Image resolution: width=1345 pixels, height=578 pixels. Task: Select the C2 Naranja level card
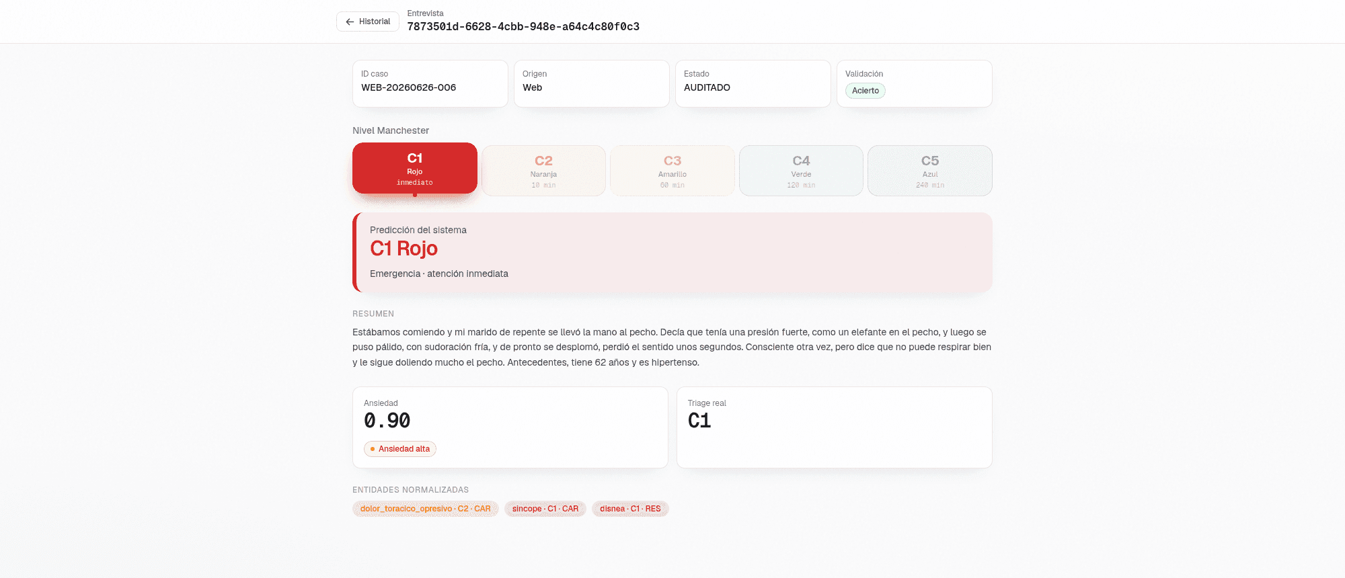point(543,171)
